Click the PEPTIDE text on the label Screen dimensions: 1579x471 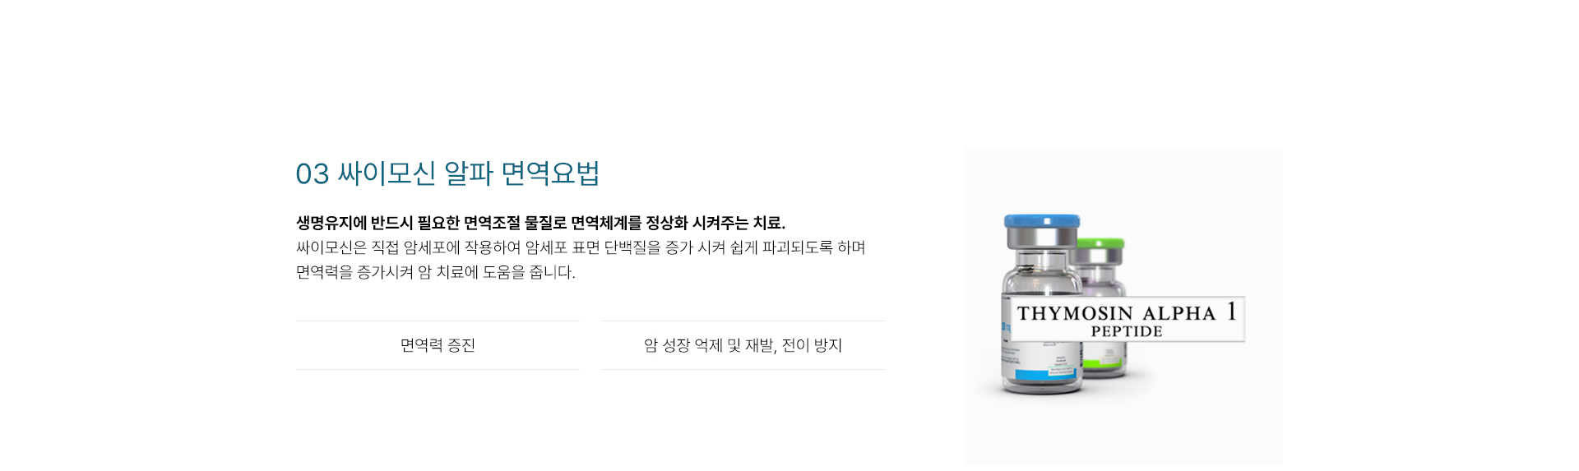1127,331
